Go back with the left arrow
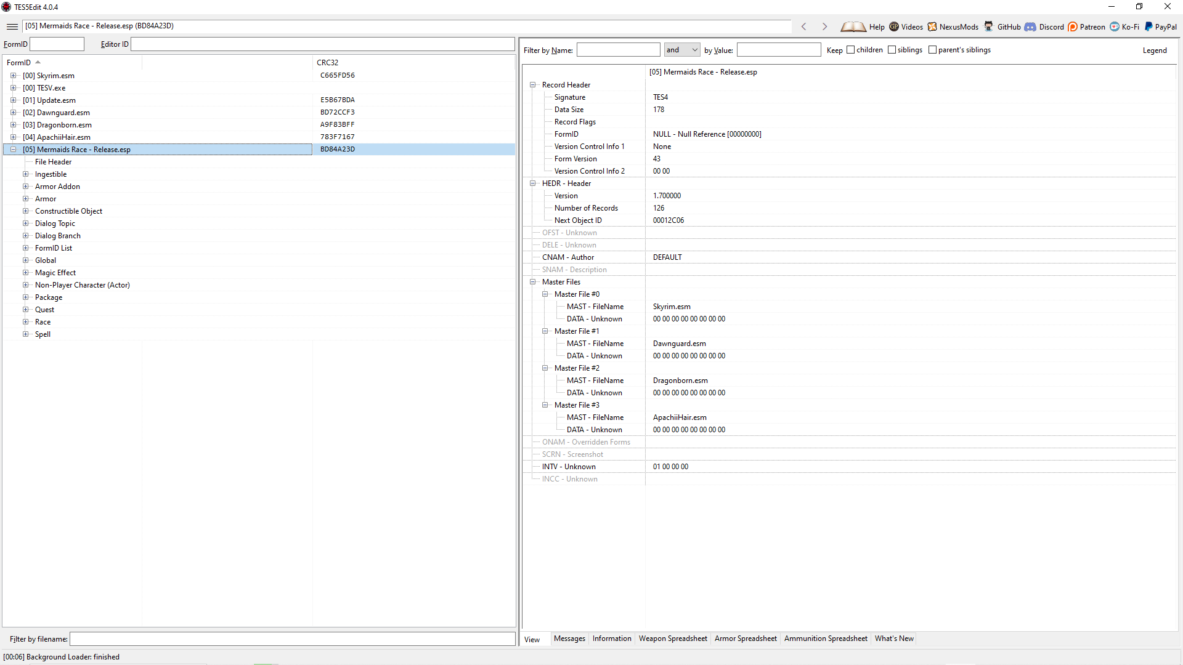This screenshot has width=1183, height=665. 804,26
